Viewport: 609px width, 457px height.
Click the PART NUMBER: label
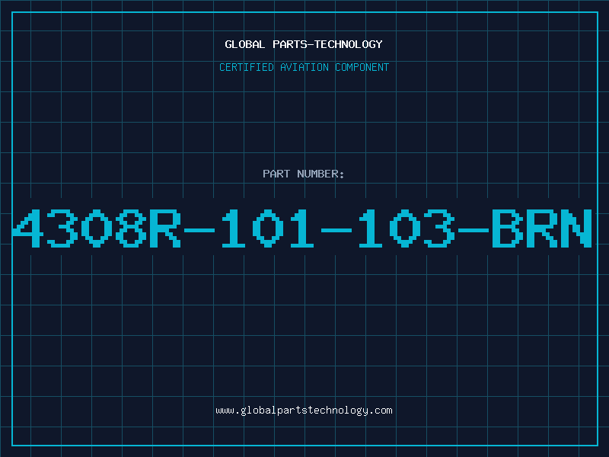[303, 174]
